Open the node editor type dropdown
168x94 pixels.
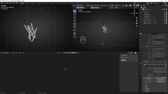pyautogui.click(x=2, y=53)
